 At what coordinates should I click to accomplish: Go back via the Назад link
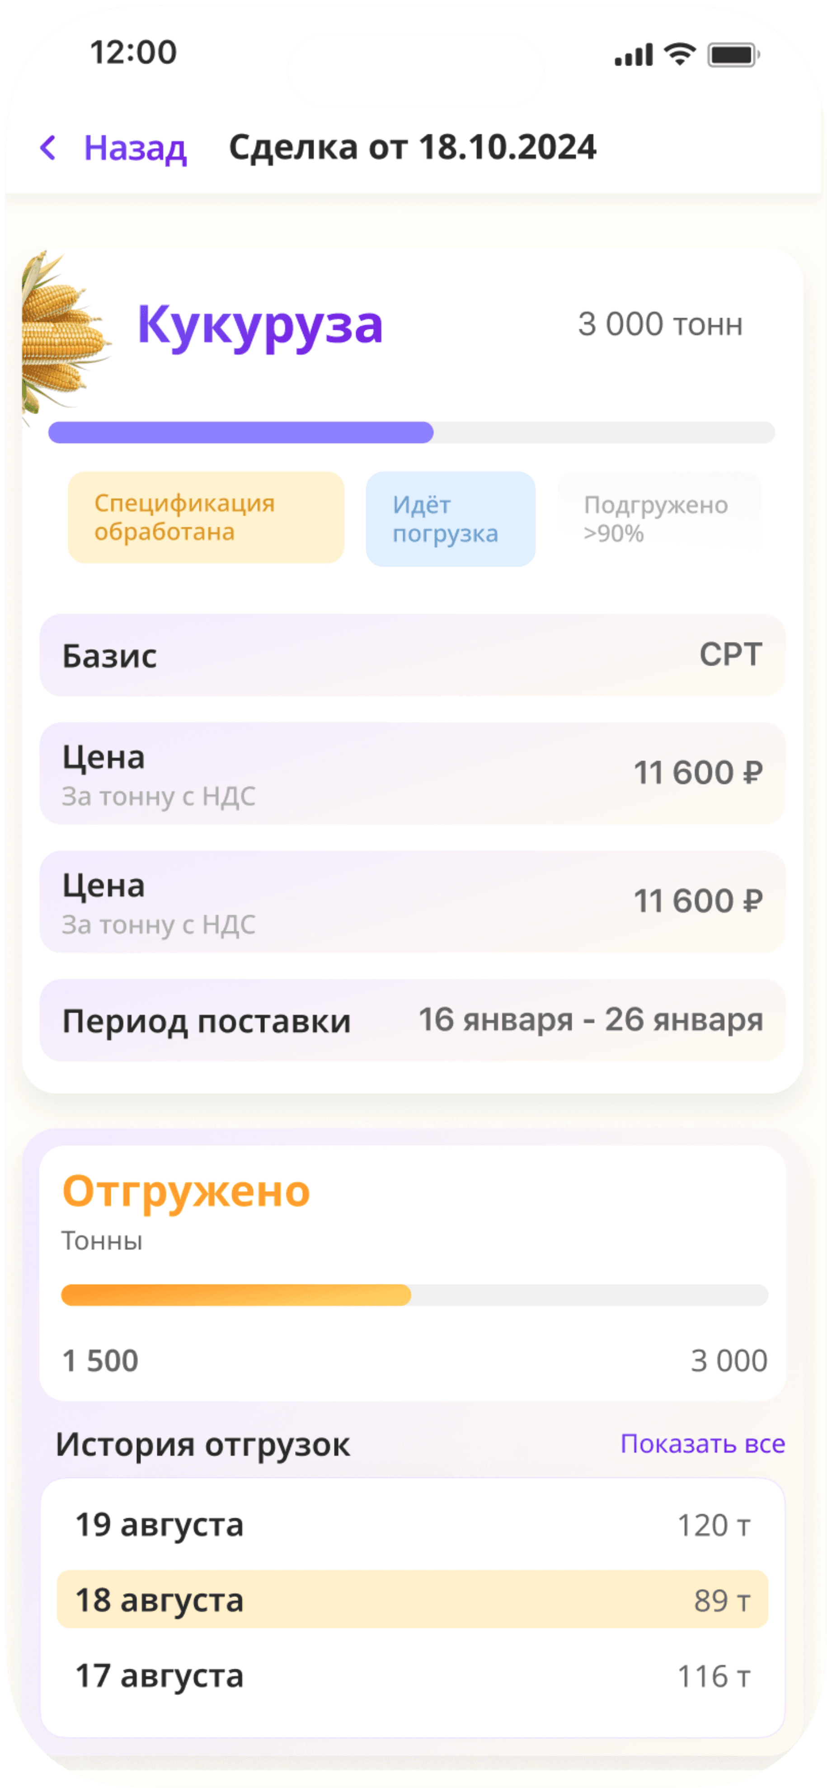135,148
